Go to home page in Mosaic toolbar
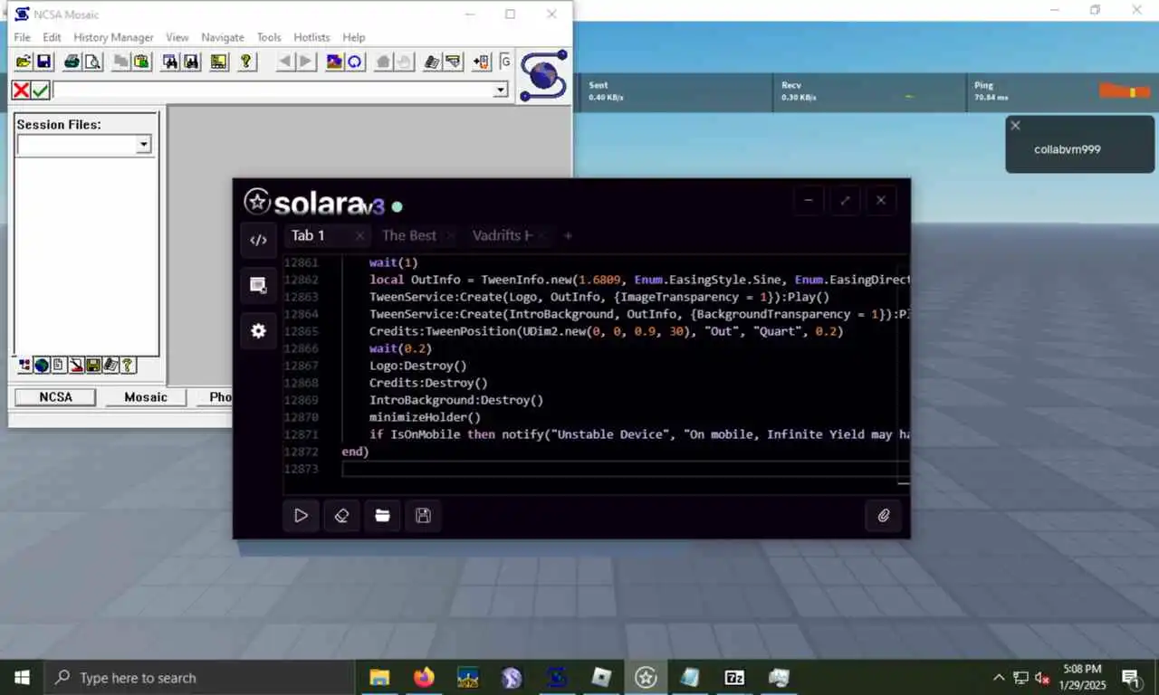 pyautogui.click(x=384, y=62)
